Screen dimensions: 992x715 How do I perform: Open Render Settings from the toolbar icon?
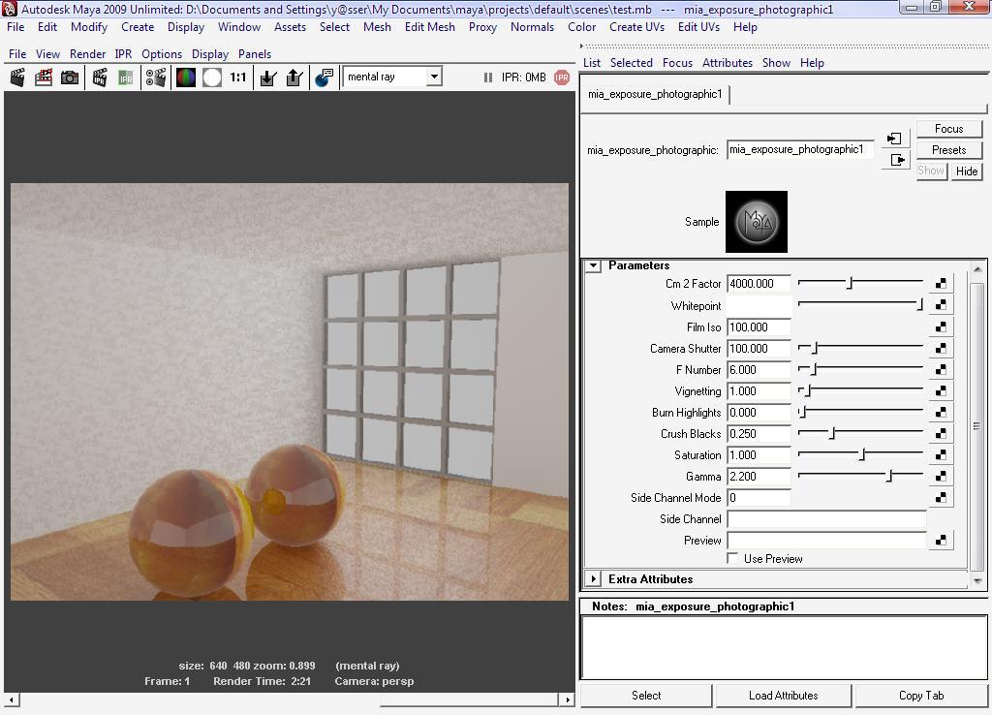[x=156, y=78]
